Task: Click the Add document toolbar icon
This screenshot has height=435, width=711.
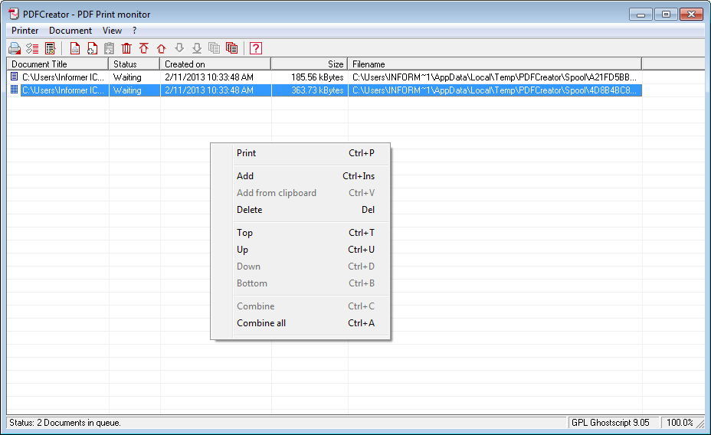Action: 92,48
